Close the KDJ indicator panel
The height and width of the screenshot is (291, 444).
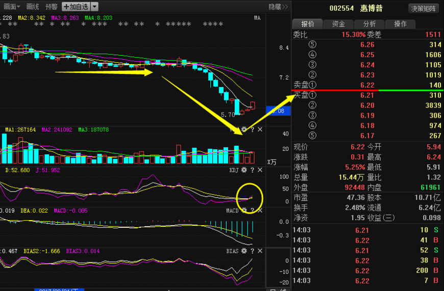(x=260, y=170)
